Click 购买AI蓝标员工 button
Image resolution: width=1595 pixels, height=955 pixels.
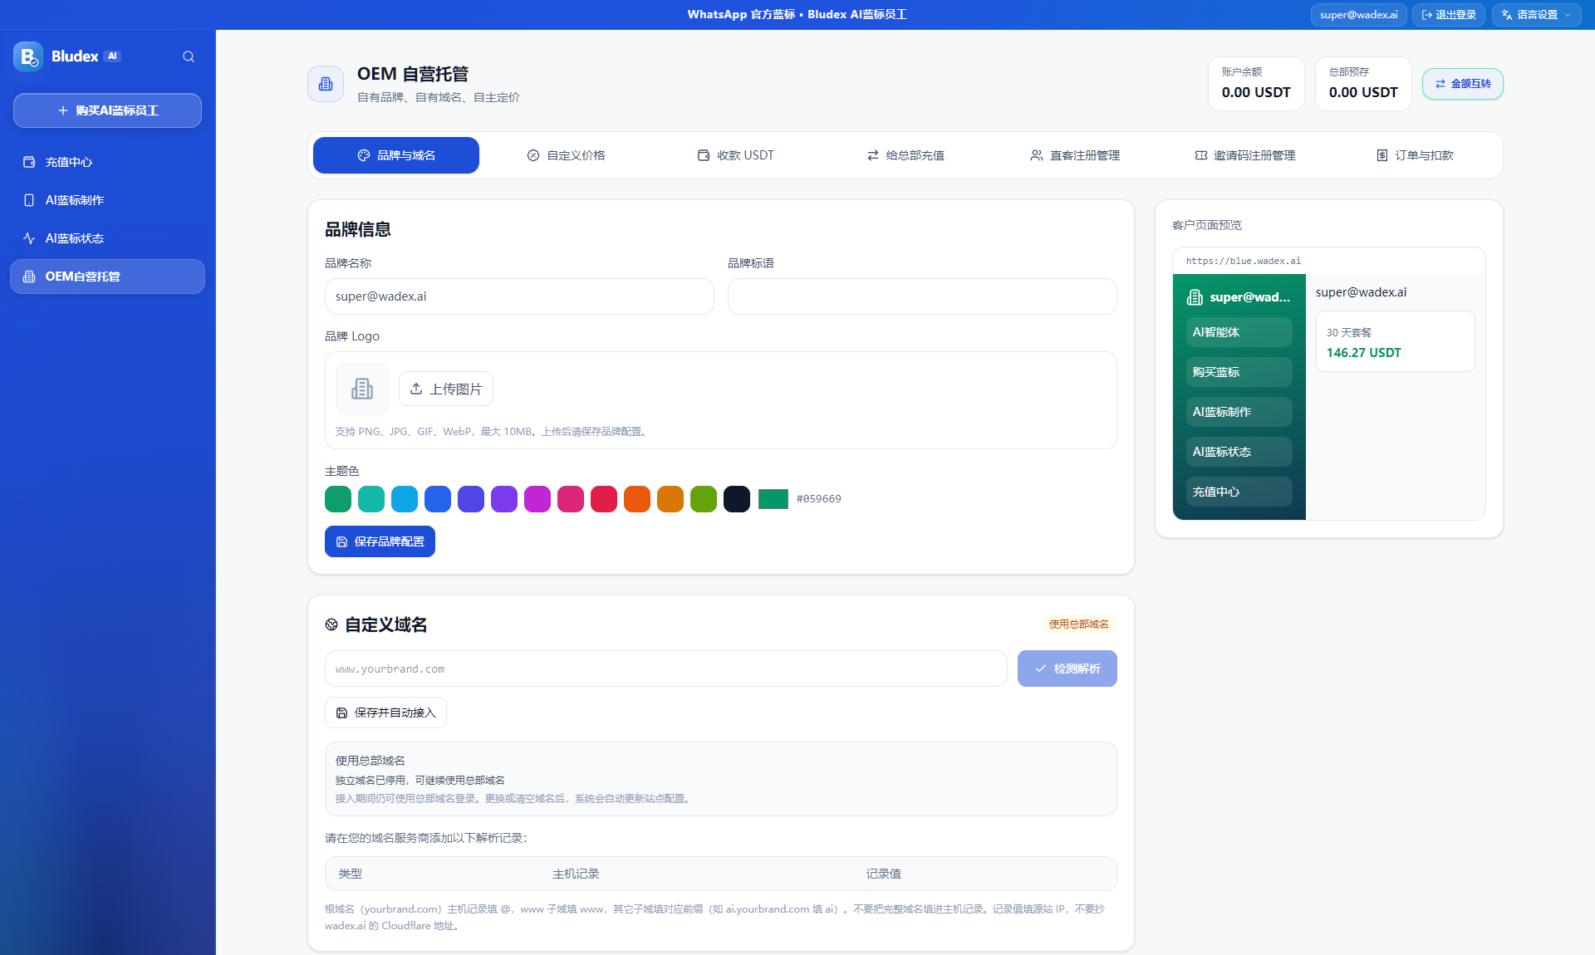tap(107, 110)
